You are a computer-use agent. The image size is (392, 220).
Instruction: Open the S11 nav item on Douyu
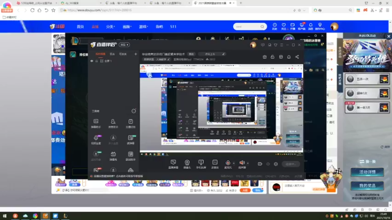point(173,27)
